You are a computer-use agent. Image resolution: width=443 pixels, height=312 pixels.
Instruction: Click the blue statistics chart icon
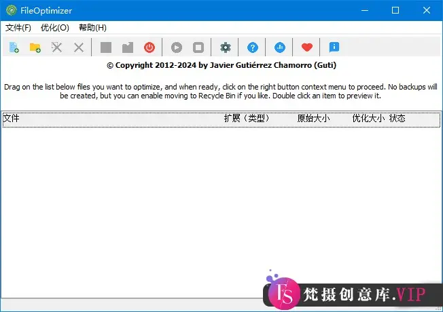(280, 47)
